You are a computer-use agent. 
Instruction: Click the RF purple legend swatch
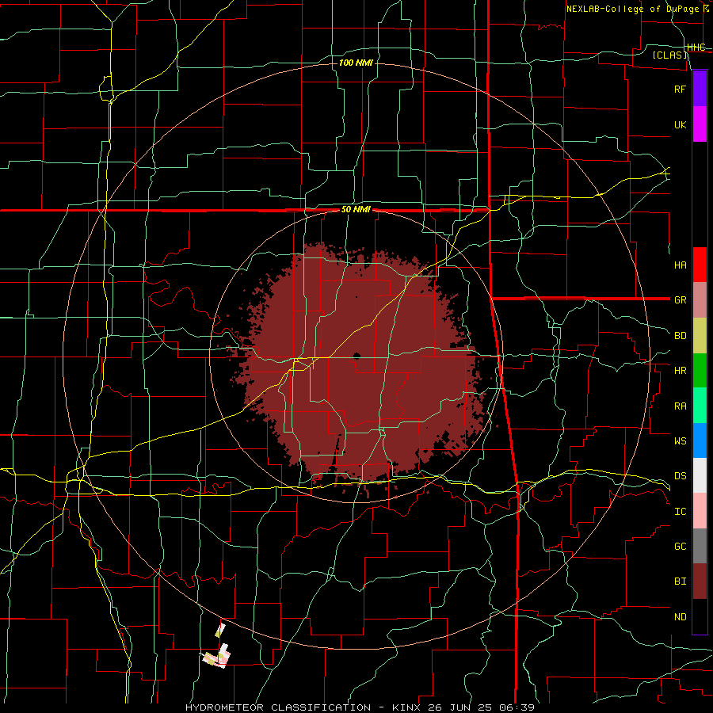coord(700,89)
